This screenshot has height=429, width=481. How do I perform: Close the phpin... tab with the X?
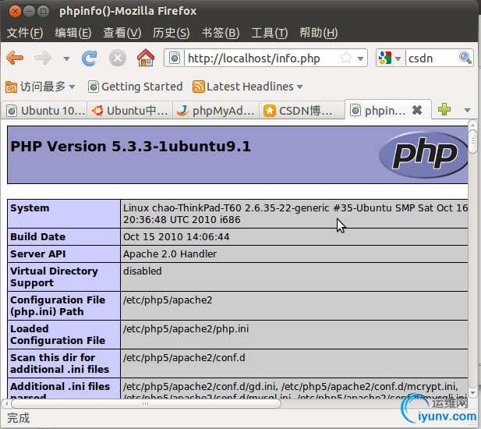417,110
